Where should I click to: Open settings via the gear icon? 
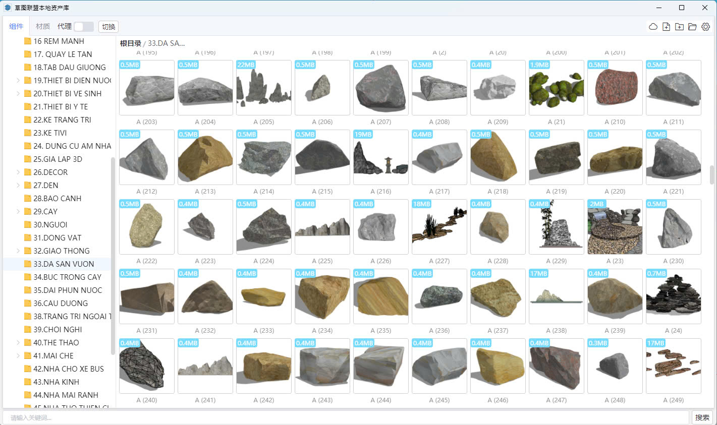click(x=705, y=27)
